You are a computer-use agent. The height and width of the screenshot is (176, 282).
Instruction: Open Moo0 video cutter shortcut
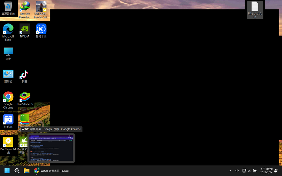coord(23,145)
